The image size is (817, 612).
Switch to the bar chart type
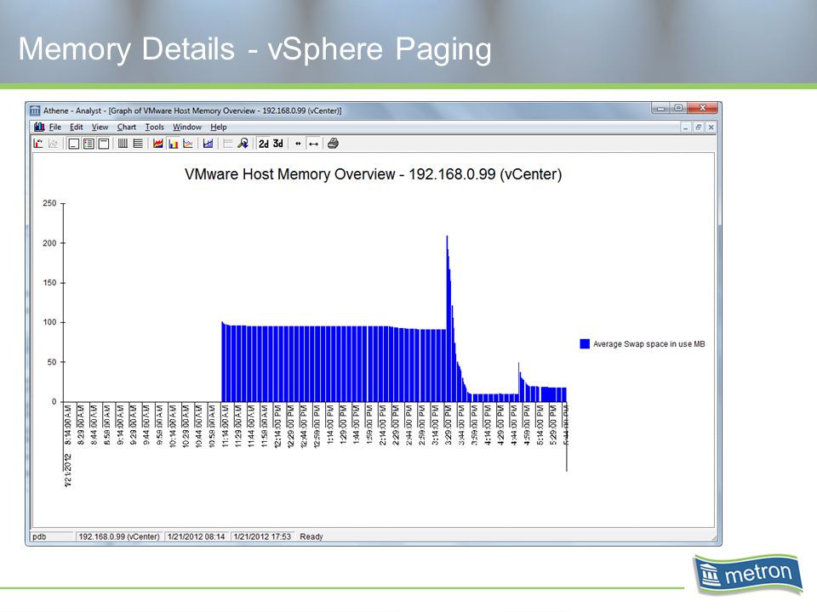[x=173, y=144]
